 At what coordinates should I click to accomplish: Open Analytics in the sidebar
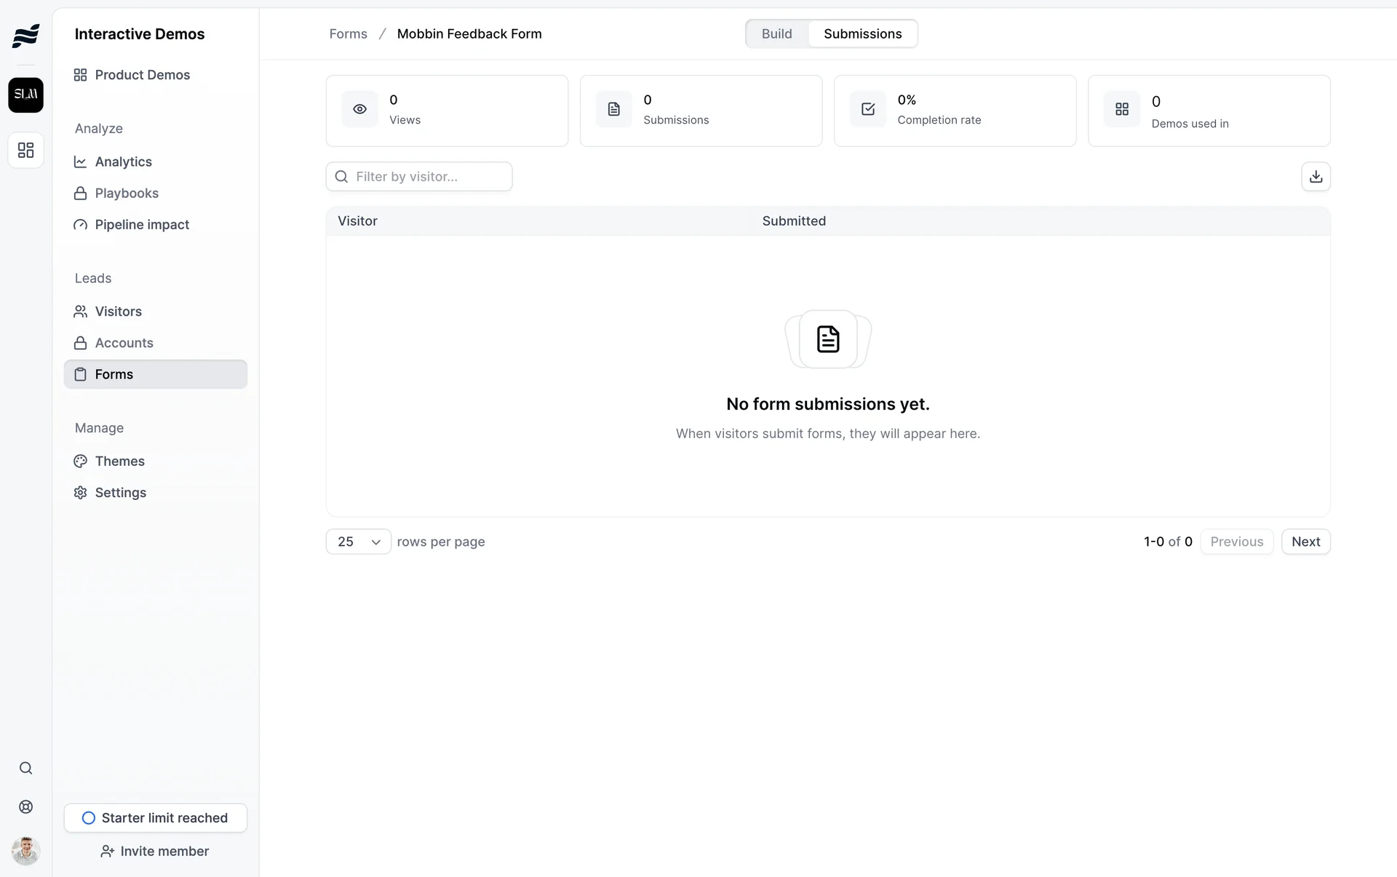tap(123, 162)
